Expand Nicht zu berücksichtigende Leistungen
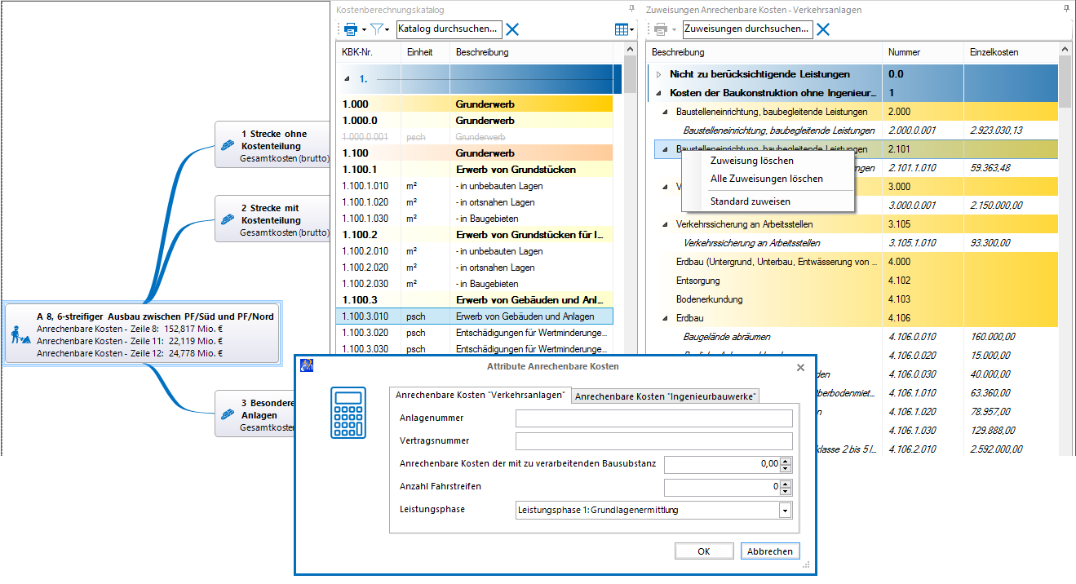Screen dimensions: 1076x584 (x=659, y=74)
